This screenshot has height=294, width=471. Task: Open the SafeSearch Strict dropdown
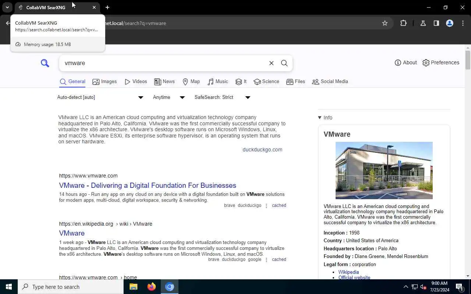click(x=222, y=97)
